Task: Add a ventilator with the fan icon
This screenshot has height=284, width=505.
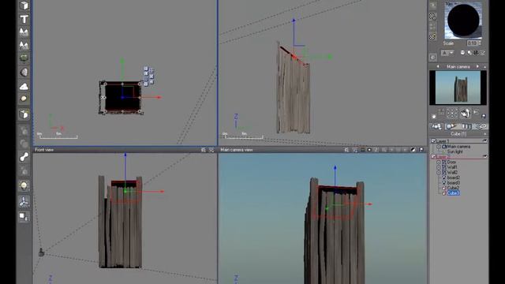Action: [24, 202]
